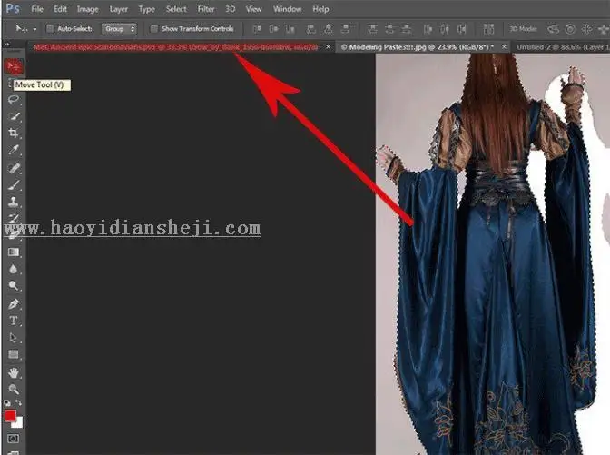Click Align Bottom Edges icon
The height and width of the screenshot is (455, 610).
[x=290, y=29]
